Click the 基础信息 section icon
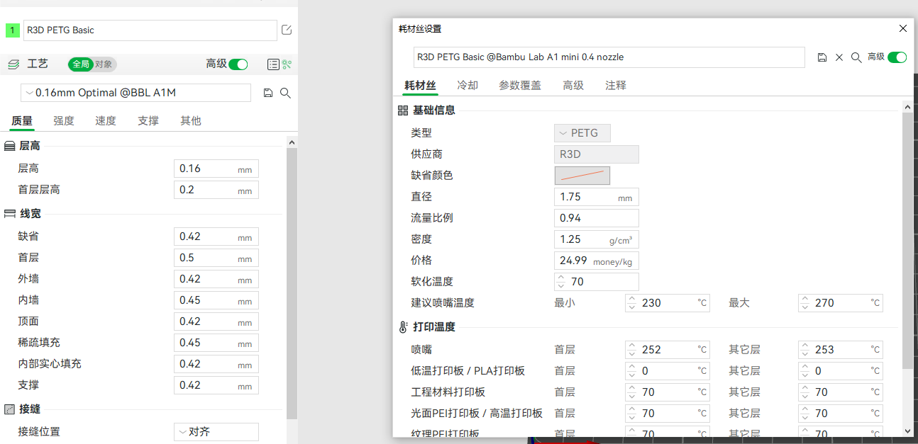This screenshot has width=918, height=444. pyautogui.click(x=403, y=110)
